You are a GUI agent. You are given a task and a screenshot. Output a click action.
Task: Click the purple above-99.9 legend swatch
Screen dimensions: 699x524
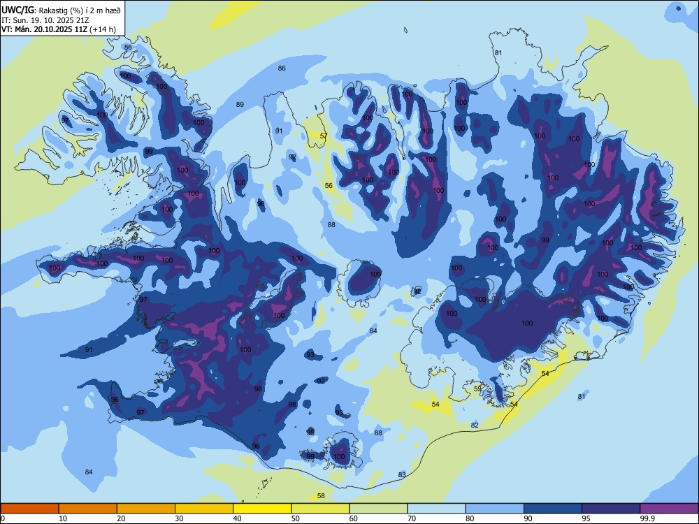pyautogui.click(x=669, y=509)
